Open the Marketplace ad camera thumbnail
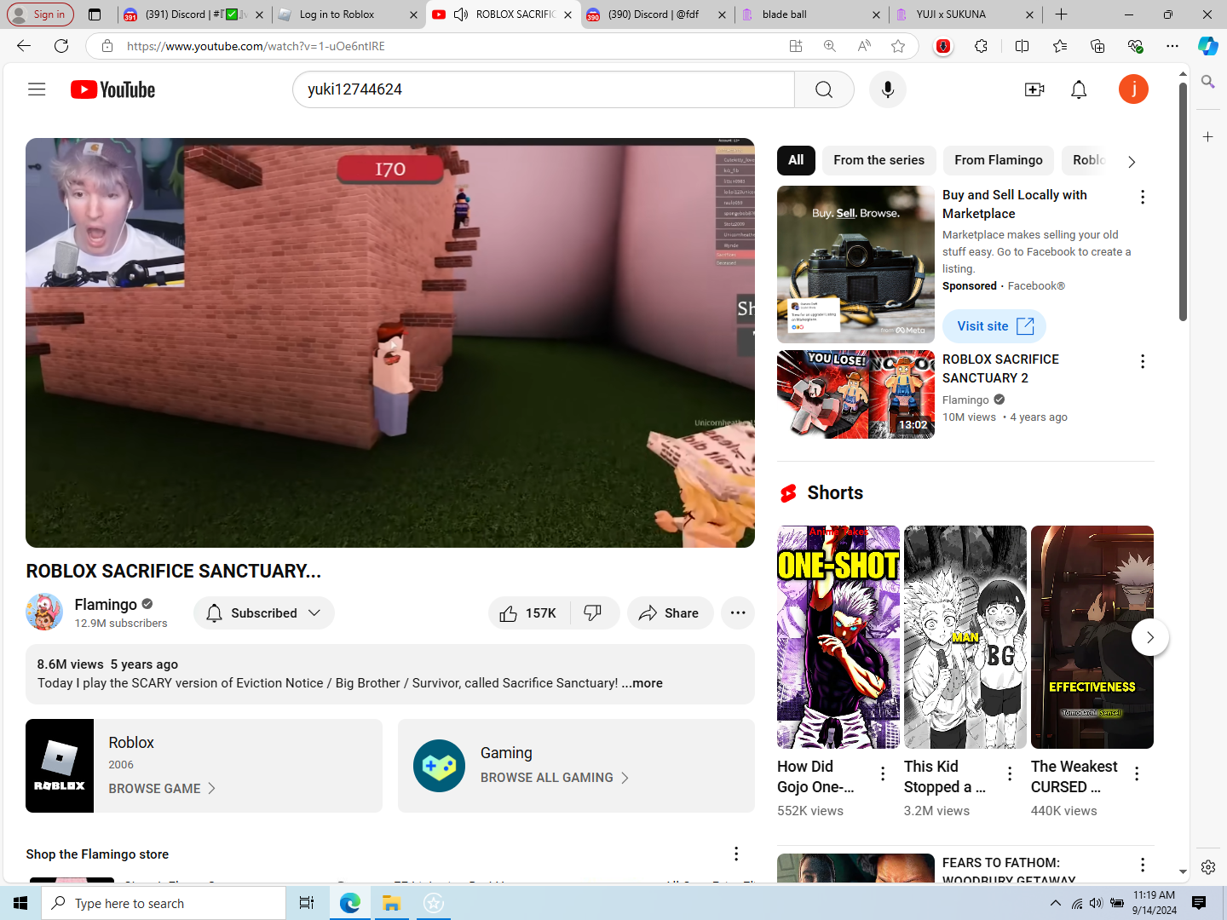Viewport: 1227px width, 920px height. pos(855,264)
